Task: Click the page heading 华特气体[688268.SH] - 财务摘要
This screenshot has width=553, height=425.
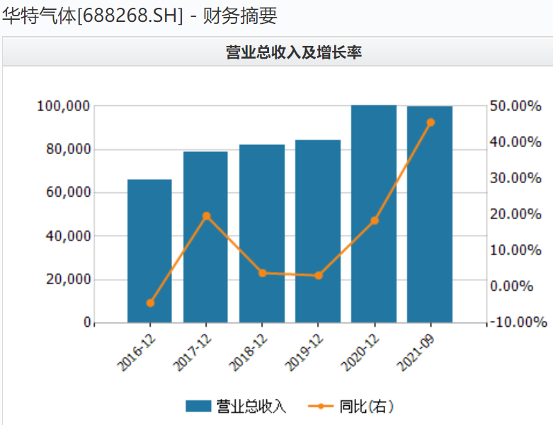Action: click(x=140, y=16)
